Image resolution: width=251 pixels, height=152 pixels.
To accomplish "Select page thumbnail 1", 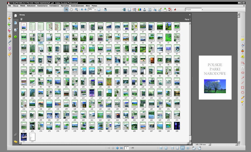I will 24,26.
